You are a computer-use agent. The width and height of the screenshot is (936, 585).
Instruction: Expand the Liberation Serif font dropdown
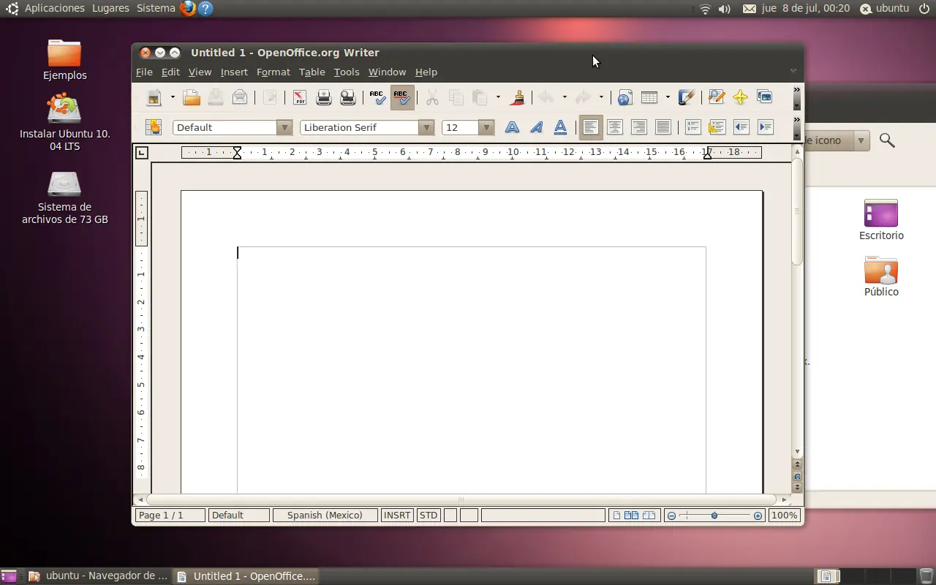pyautogui.click(x=426, y=127)
